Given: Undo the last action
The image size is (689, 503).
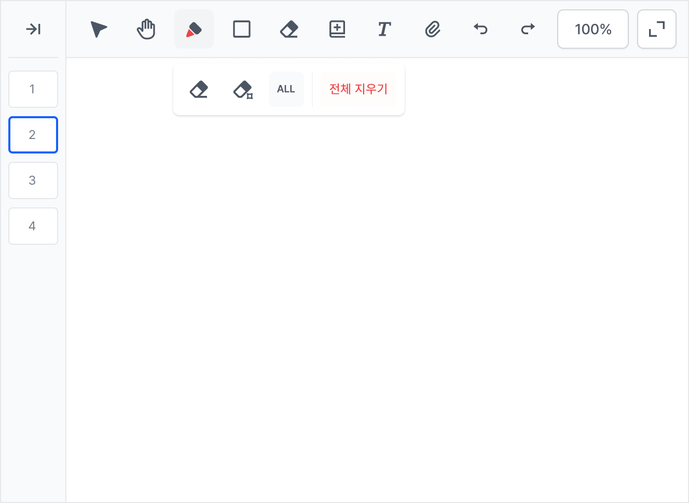Looking at the screenshot, I should click(x=480, y=29).
